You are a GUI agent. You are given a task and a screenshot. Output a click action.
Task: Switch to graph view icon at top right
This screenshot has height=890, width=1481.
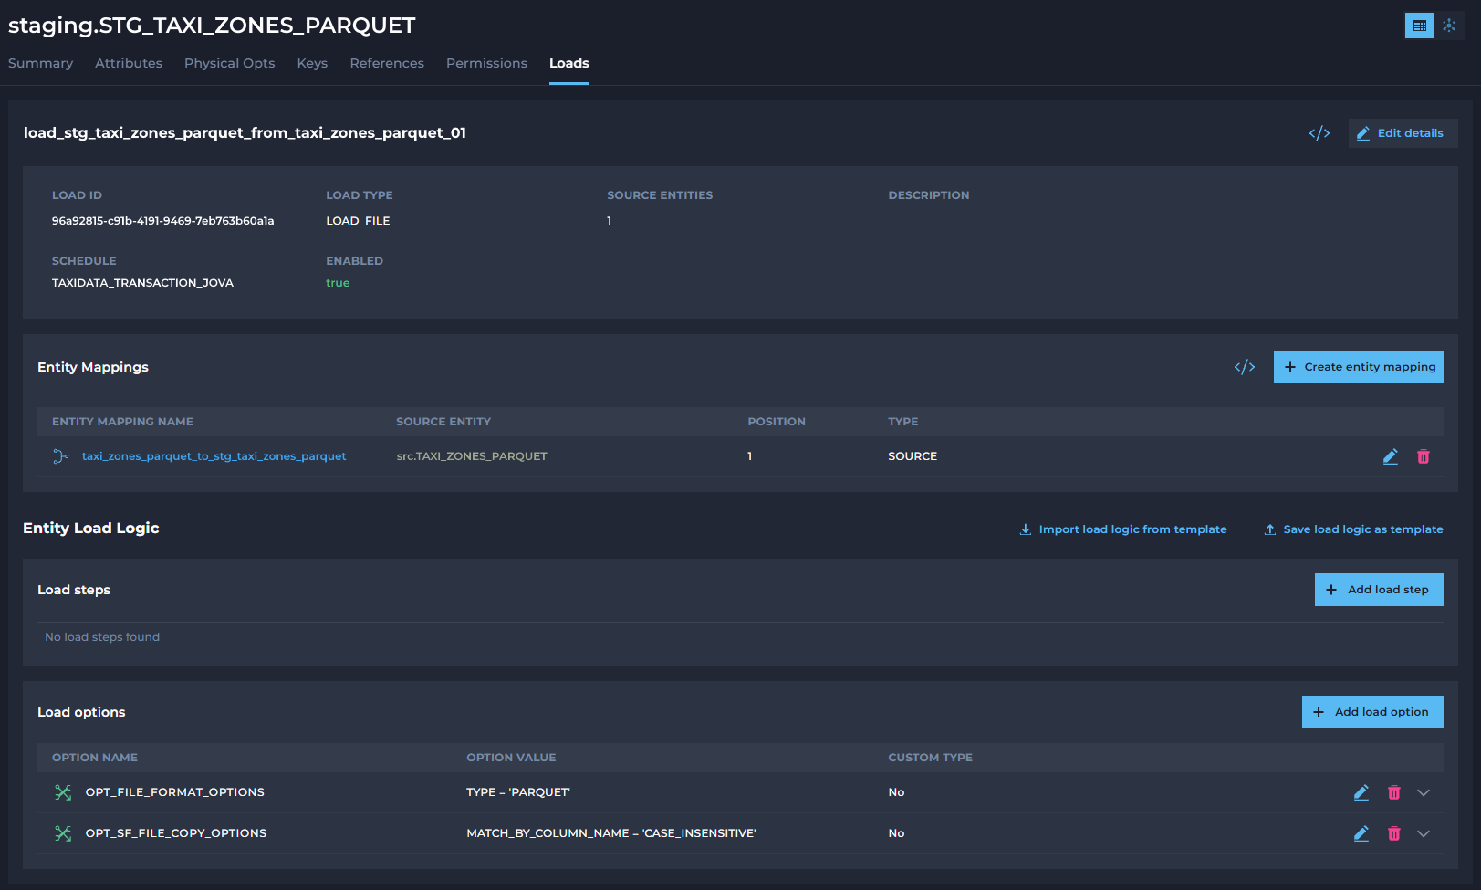coord(1450,26)
